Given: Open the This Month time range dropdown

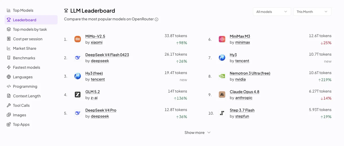Looking at the screenshot, I should pyautogui.click(x=312, y=11).
